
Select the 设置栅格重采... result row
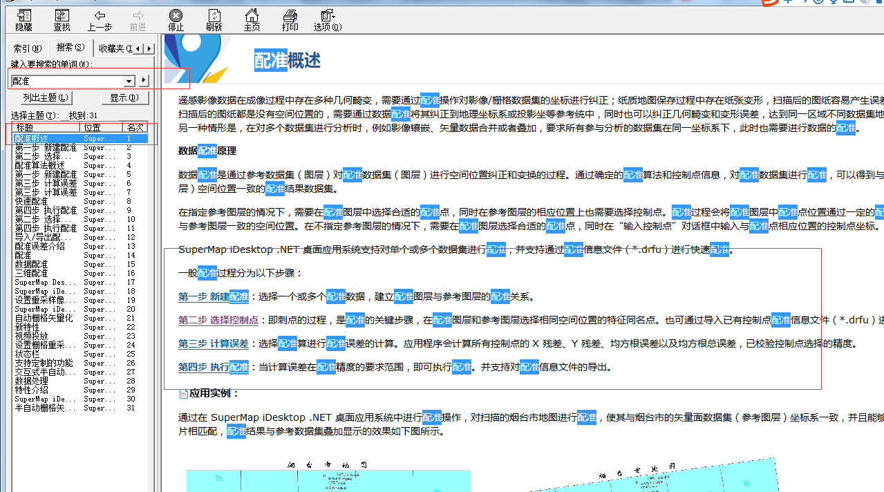click(x=80, y=346)
